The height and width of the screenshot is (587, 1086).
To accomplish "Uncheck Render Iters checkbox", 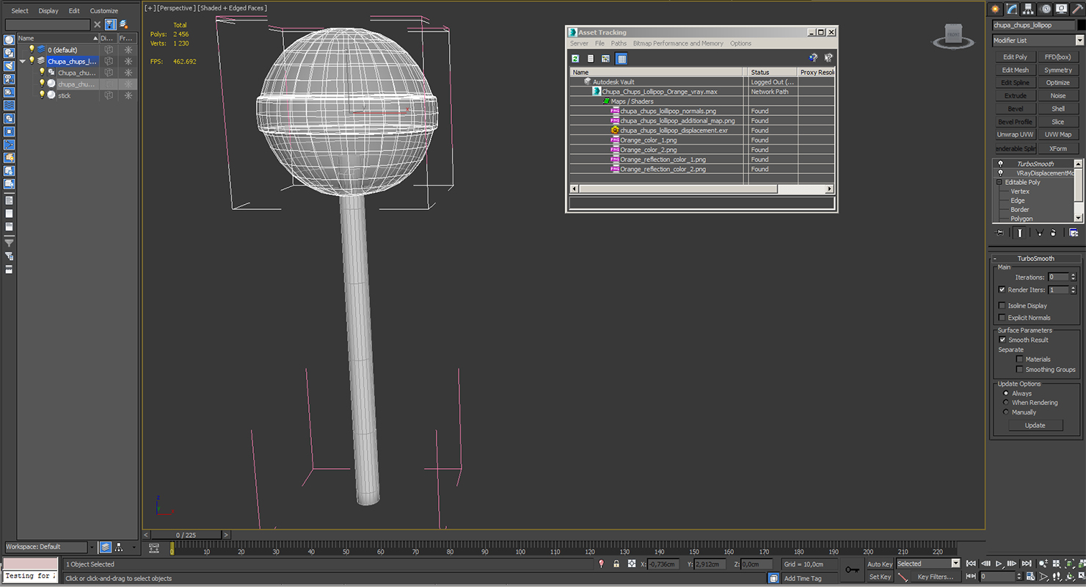I will (x=1002, y=290).
